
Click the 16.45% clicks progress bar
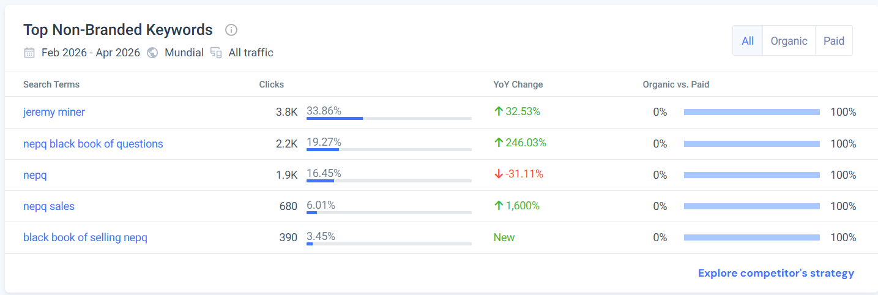389,181
